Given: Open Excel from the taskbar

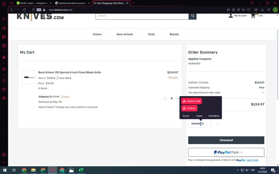Looking at the screenshot, I should (81, 170).
